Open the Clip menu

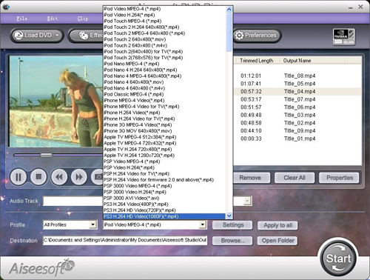[83, 19]
